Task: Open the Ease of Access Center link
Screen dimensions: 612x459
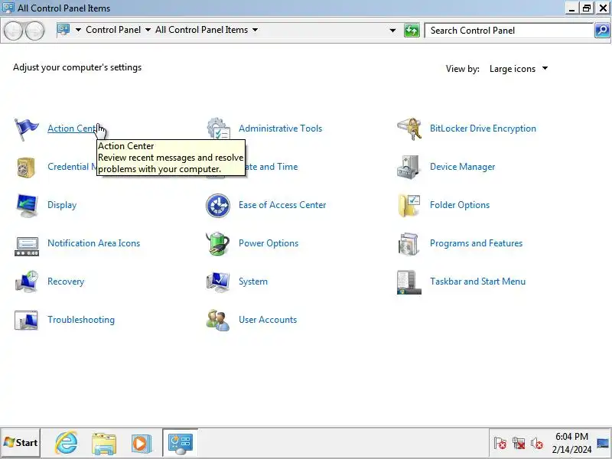Action: pyautogui.click(x=282, y=205)
